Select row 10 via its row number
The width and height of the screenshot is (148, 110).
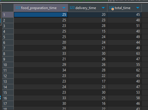(x=8, y=65)
